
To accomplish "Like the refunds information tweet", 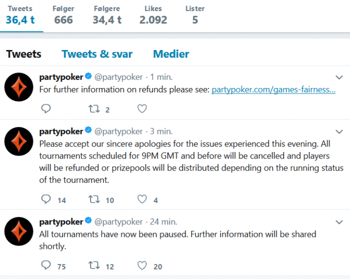I will (x=142, y=108).
